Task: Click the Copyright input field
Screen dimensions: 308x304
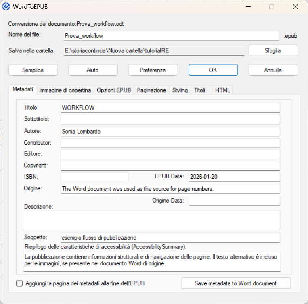Action: tap(170, 166)
